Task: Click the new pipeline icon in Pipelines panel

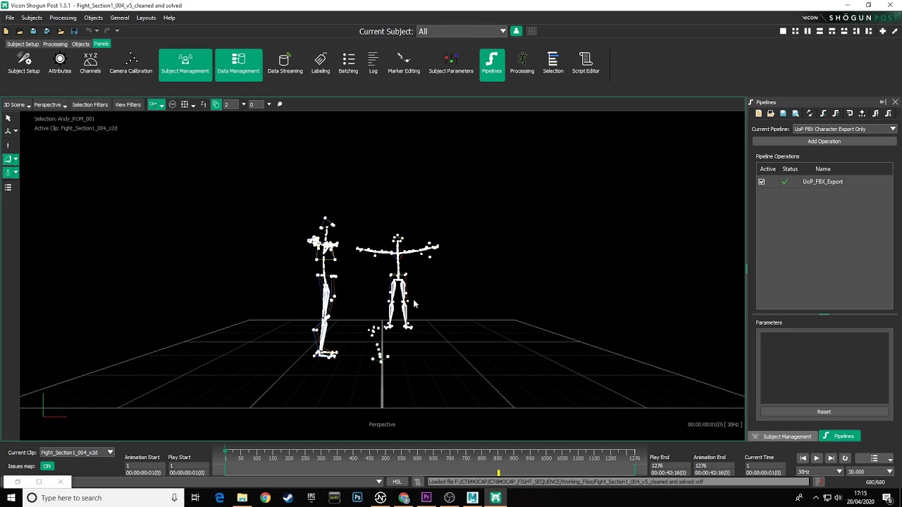Action: (758, 113)
